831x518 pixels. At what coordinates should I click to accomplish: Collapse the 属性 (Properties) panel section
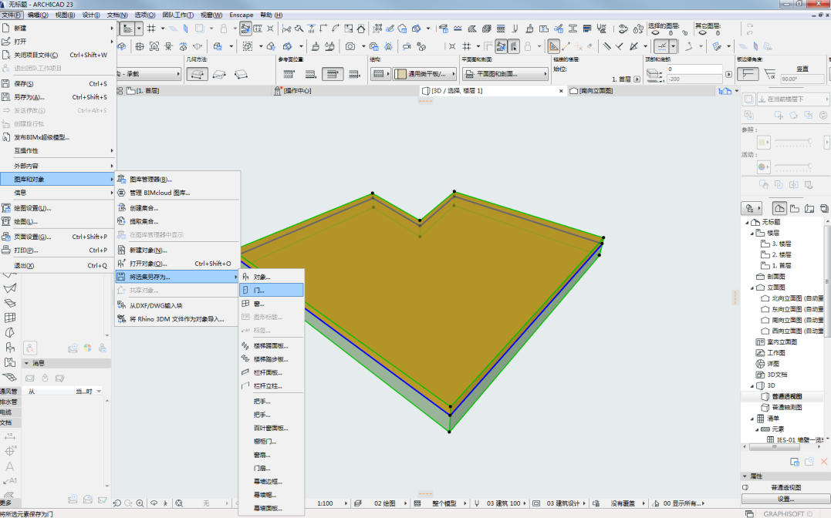click(745, 476)
